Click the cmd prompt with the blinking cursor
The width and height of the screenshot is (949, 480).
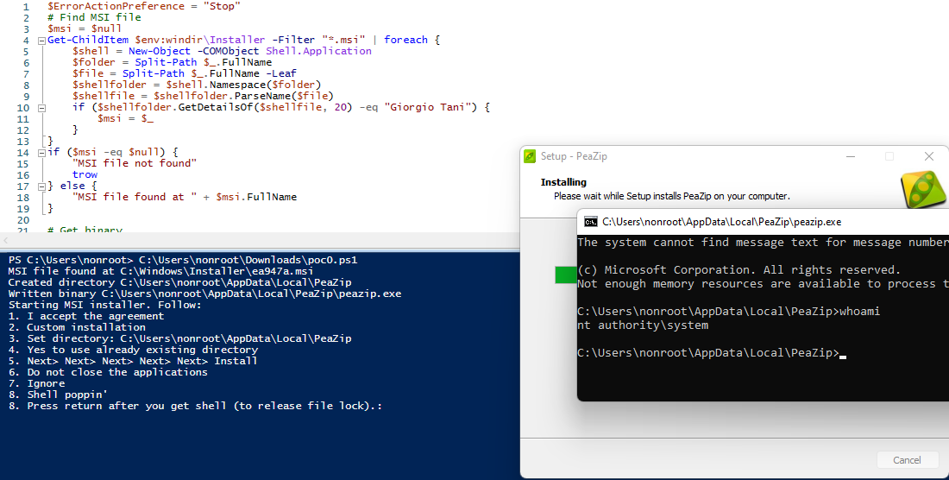(x=712, y=353)
